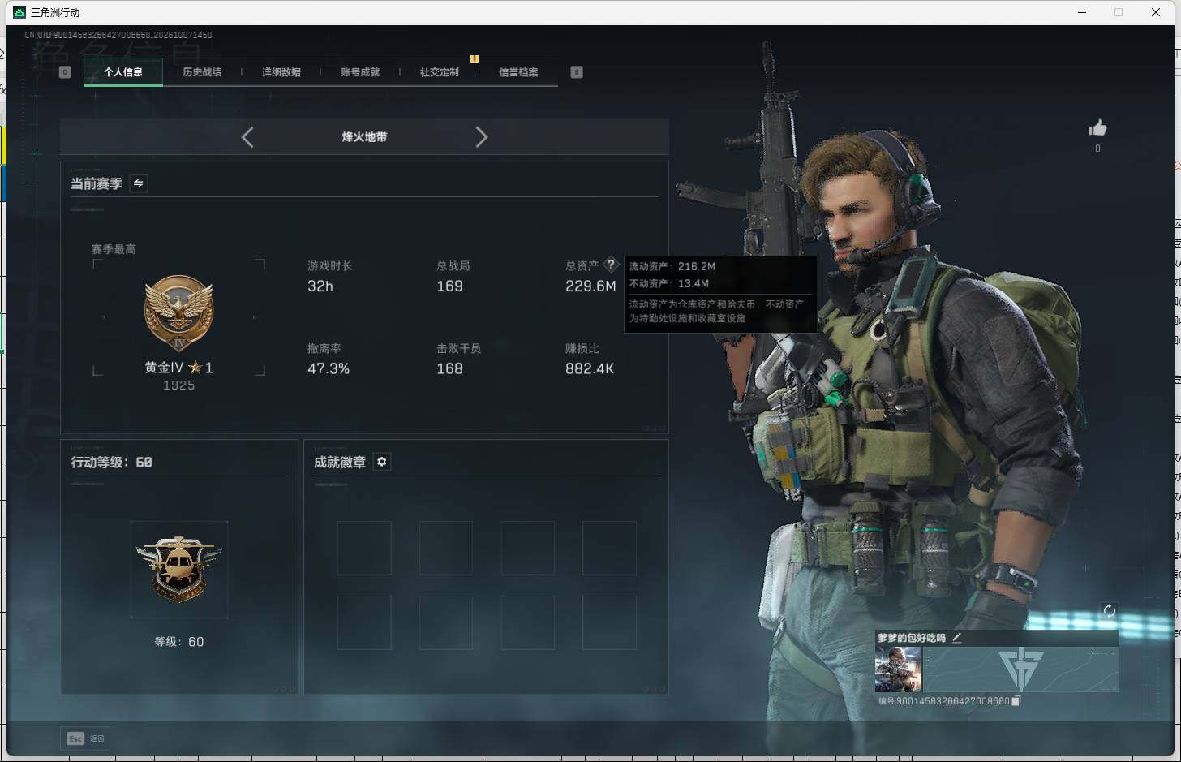Edit the nickname with pencil icon
1181x762 pixels.
(957, 638)
